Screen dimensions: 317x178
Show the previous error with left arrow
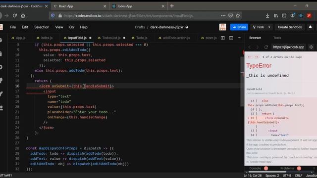(x=249, y=57)
